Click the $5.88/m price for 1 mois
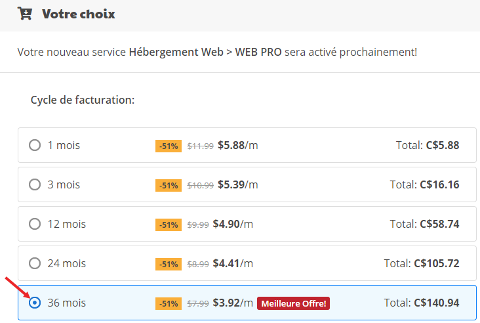This screenshot has width=480, height=323. click(x=237, y=146)
